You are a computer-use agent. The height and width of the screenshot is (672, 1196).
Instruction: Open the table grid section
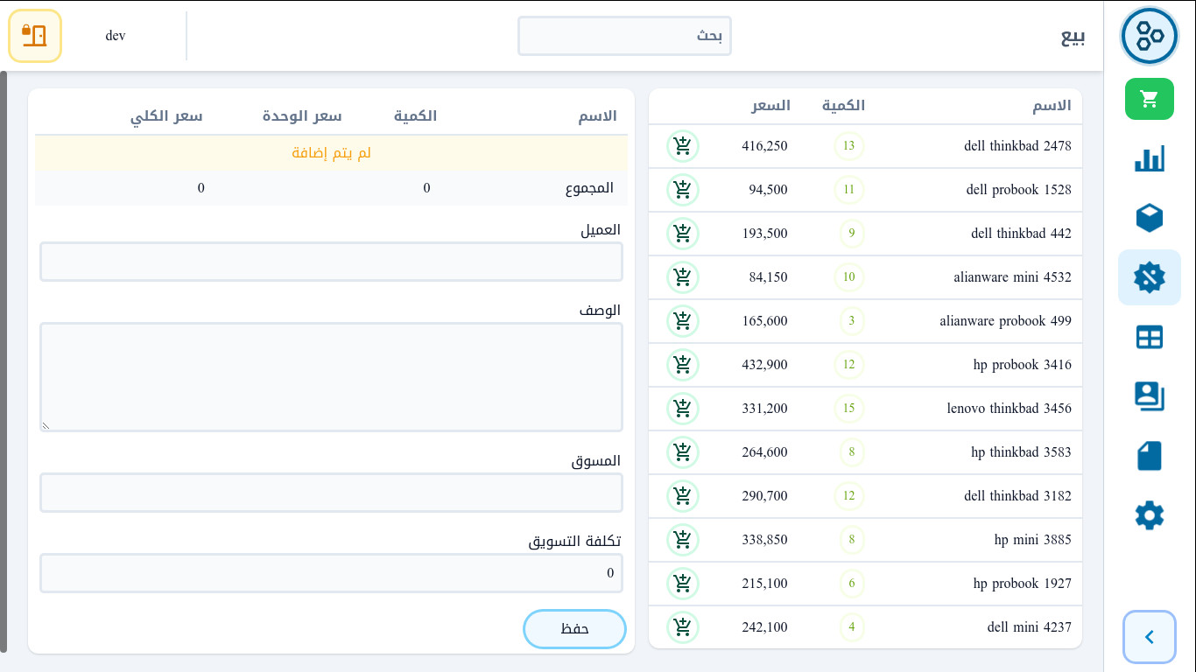pos(1149,337)
